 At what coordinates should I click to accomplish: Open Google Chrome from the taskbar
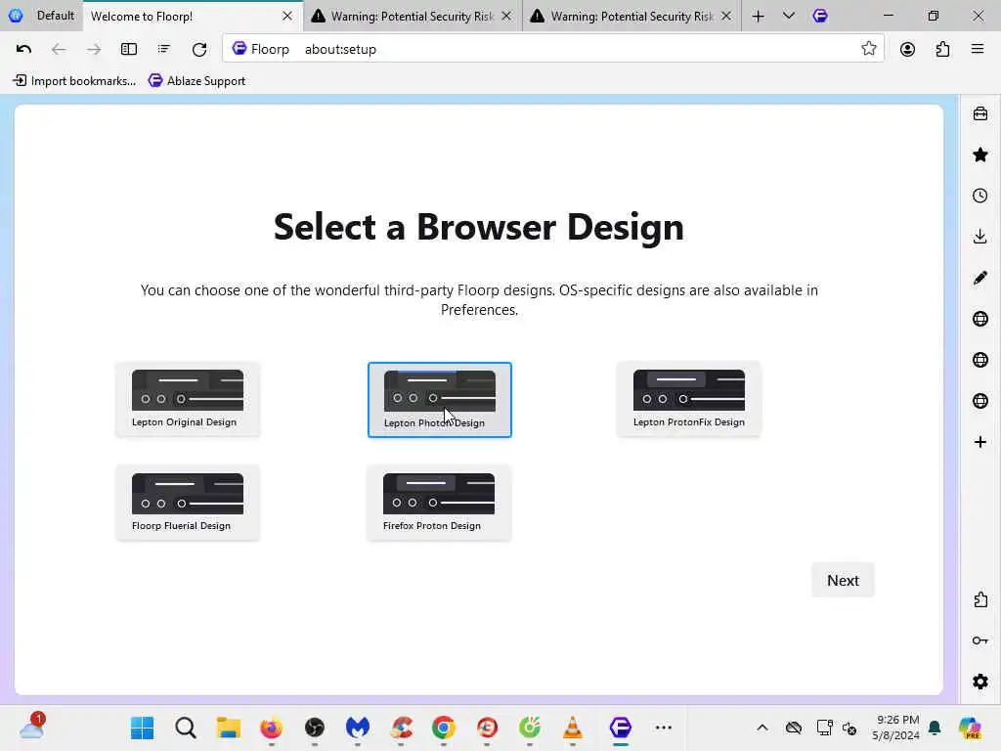444,728
